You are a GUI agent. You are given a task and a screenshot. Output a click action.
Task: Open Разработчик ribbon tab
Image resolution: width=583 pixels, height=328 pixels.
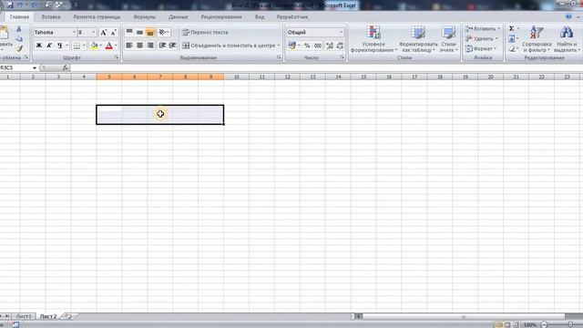pyautogui.click(x=292, y=17)
